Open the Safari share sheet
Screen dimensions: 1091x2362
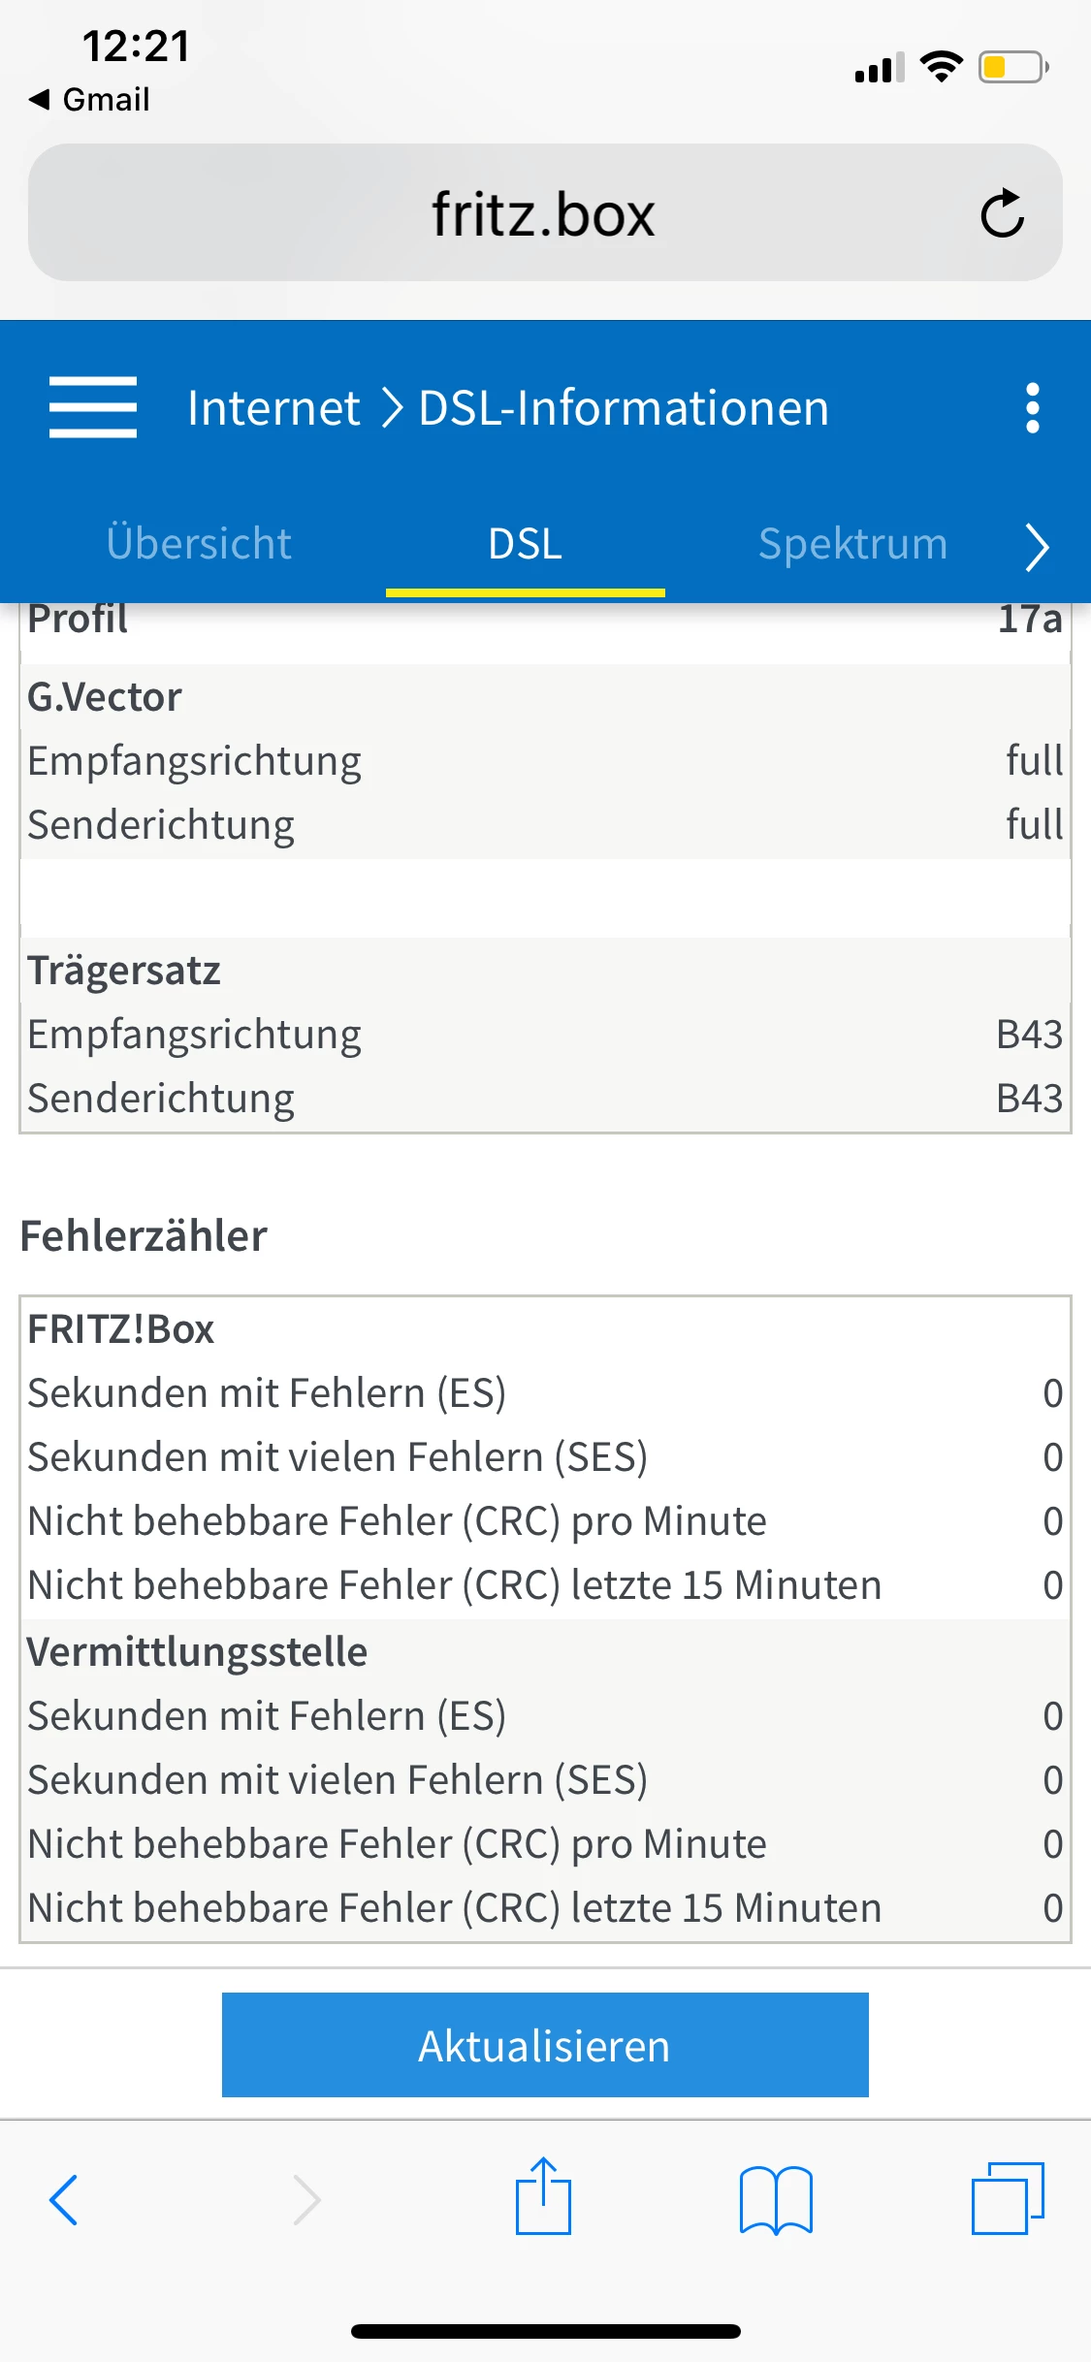coord(543,2197)
